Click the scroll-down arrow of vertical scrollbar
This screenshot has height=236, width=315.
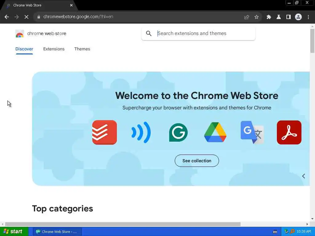[x=312, y=219]
